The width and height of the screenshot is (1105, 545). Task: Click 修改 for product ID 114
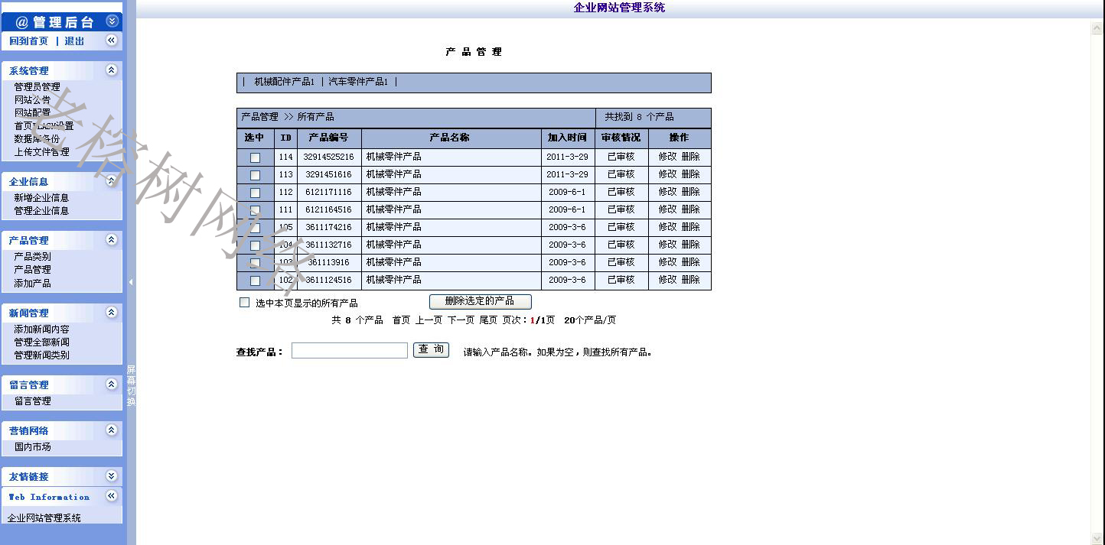667,157
